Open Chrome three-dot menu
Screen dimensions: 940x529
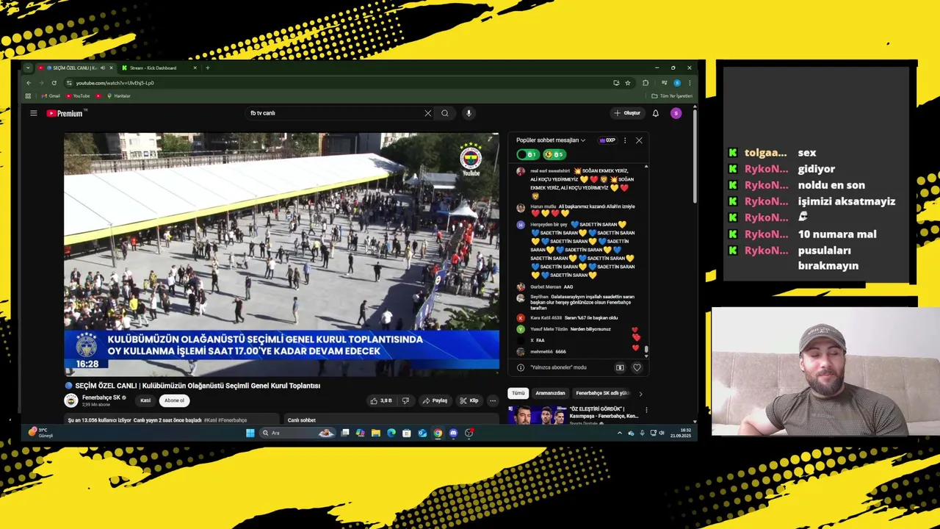click(x=689, y=83)
